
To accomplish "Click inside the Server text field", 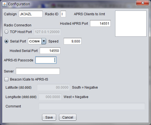I will (x=38, y=71).
